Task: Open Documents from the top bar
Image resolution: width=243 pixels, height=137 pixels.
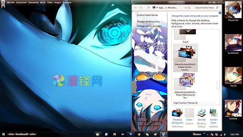Action: click(21, 3)
